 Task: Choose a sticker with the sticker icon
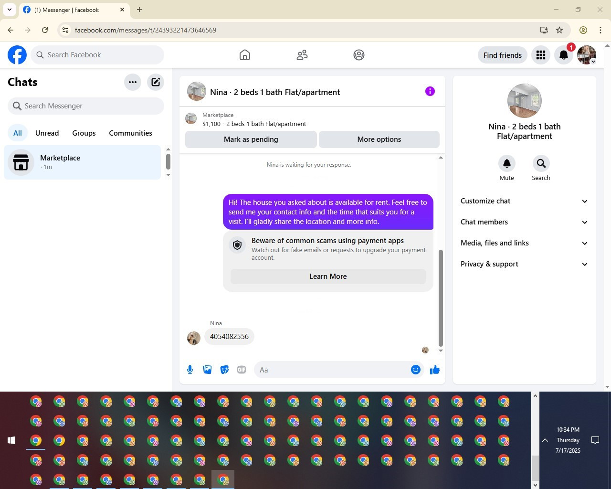224,370
